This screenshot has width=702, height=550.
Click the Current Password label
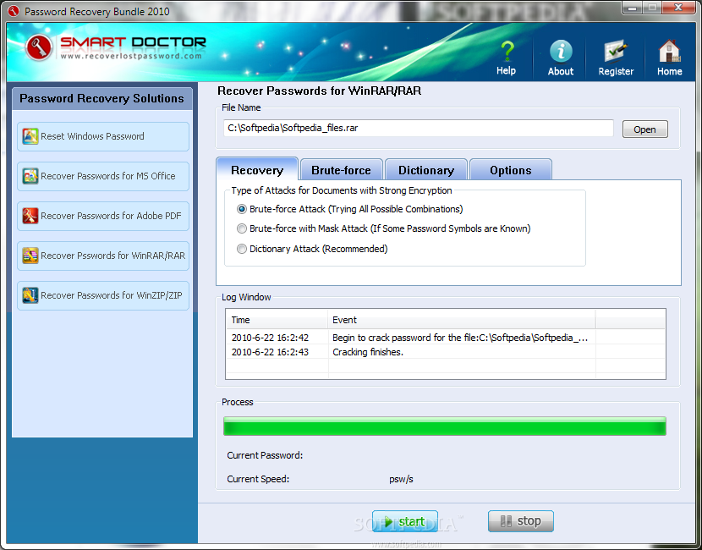[265, 455]
